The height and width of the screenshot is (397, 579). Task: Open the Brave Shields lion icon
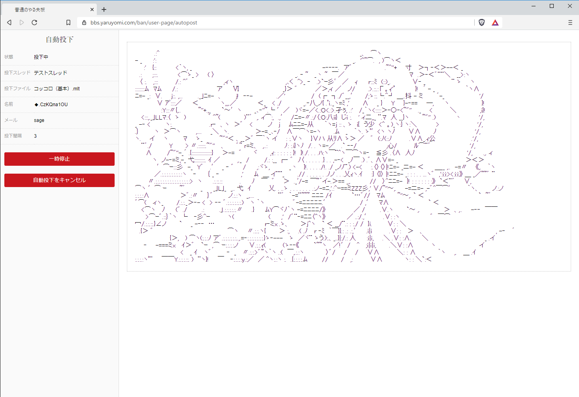click(481, 22)
